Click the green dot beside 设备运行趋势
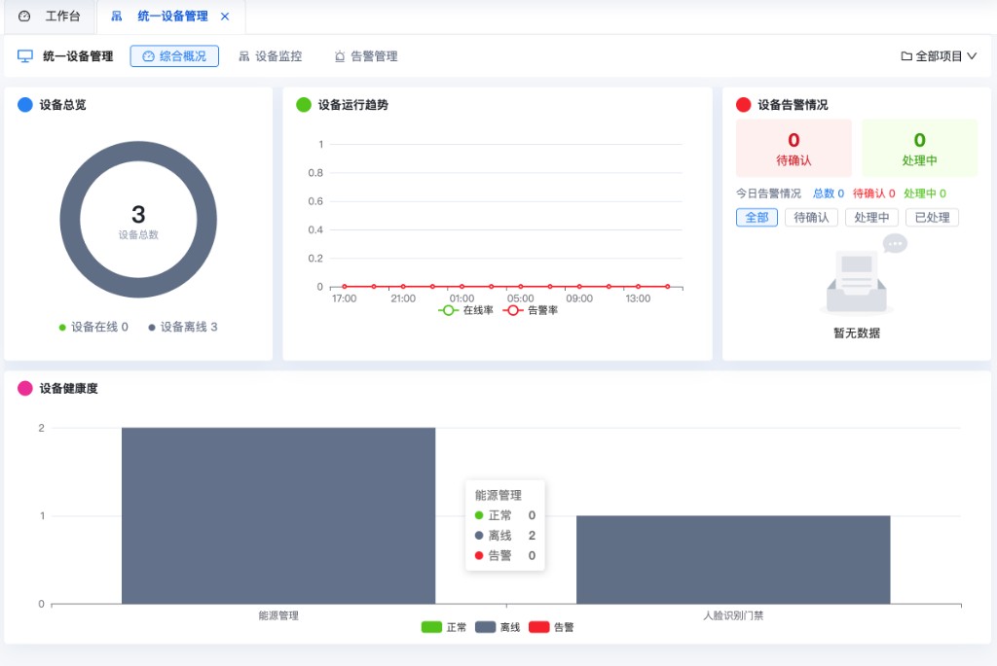The image size is (997, 666). (x=304, y=105)
